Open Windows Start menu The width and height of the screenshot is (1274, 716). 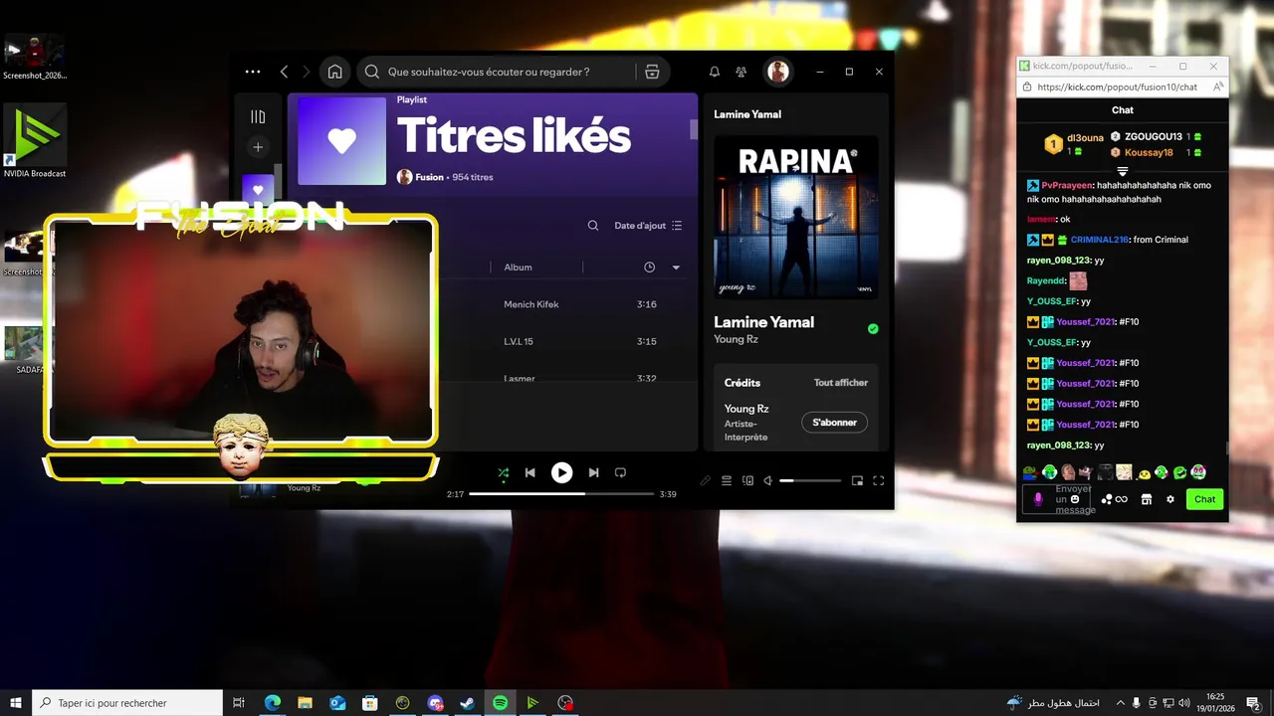16,703
